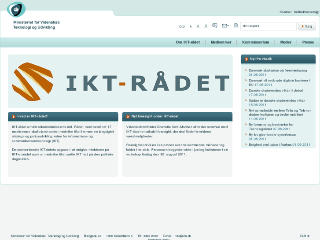Open news Danmark vil nedbryde digitale barrierer
Screen dimensions: 320x240
click(x=279, y=82)
